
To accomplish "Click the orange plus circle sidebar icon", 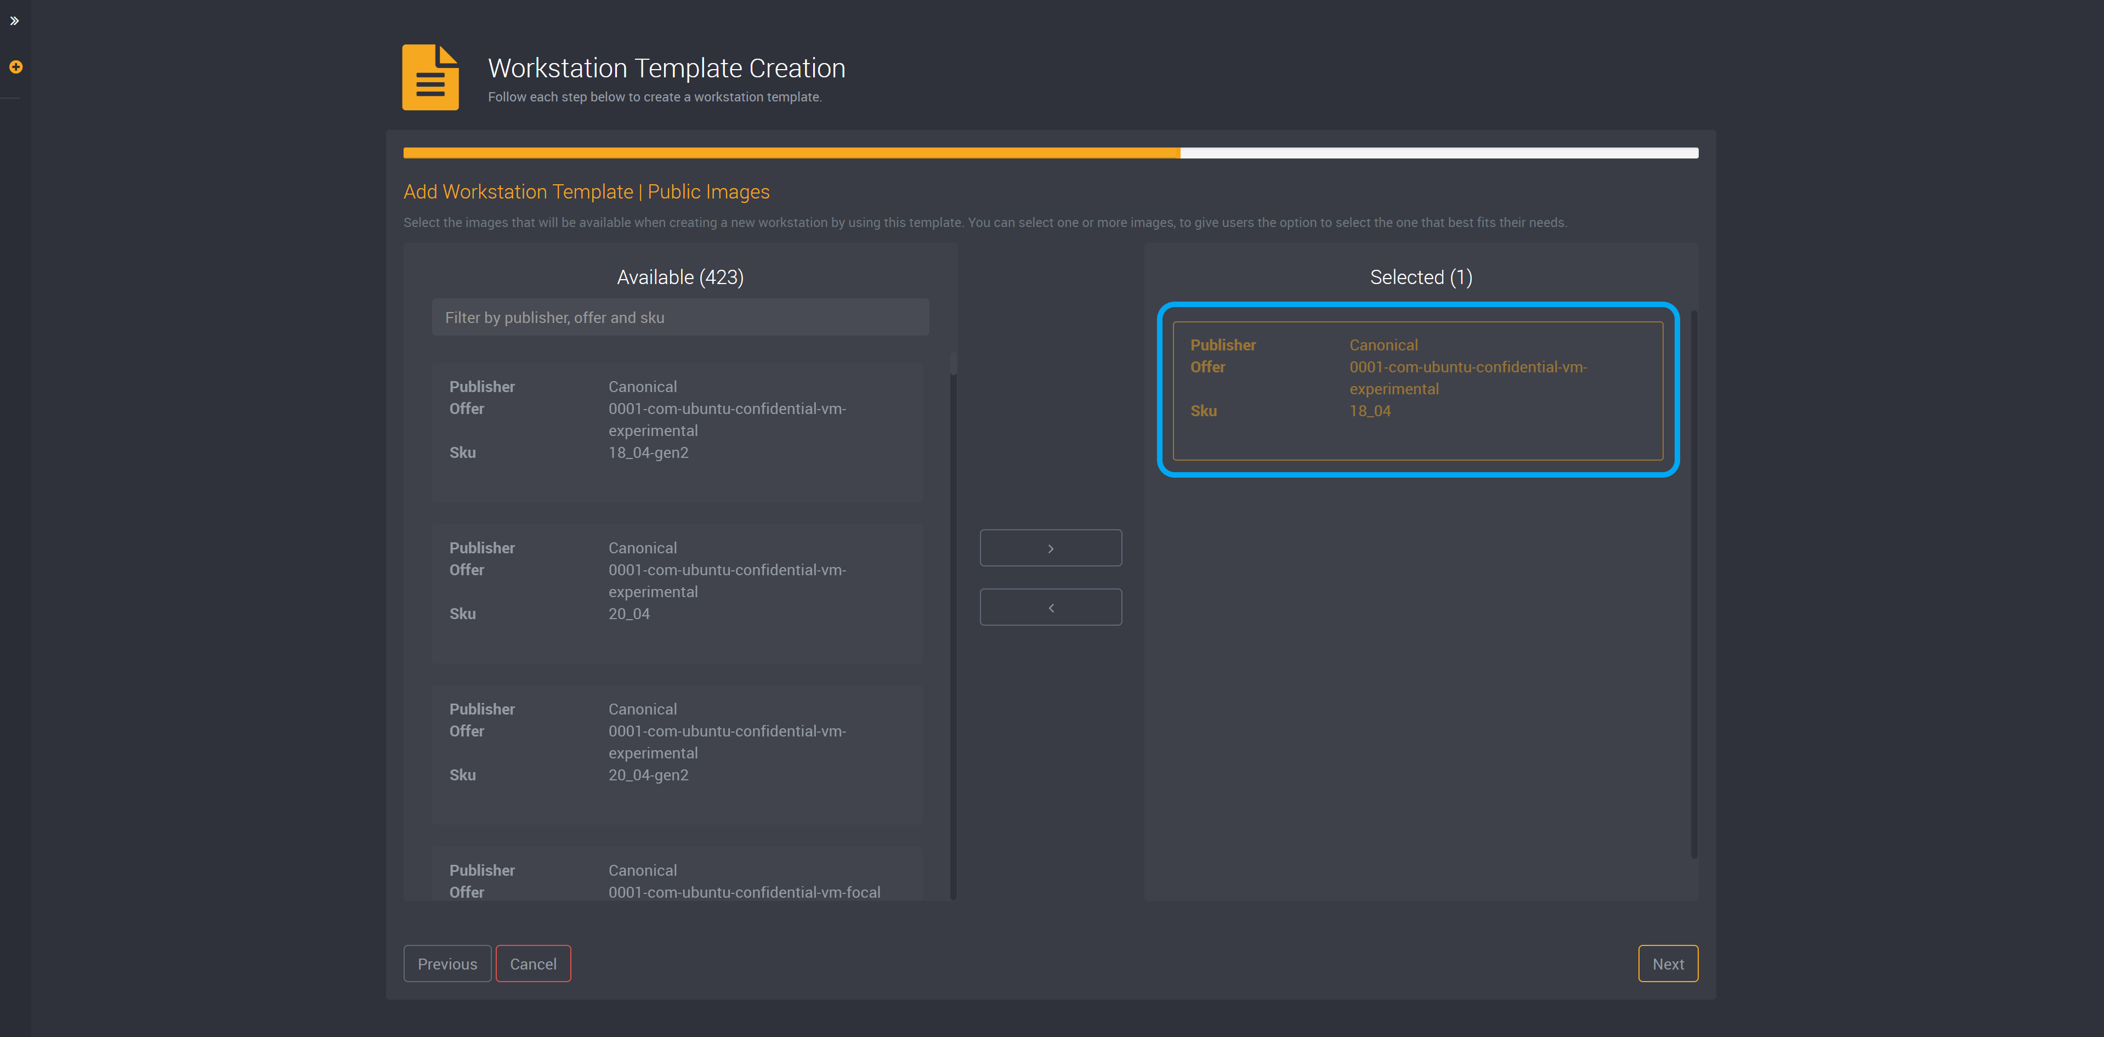I will click(15, 67).
